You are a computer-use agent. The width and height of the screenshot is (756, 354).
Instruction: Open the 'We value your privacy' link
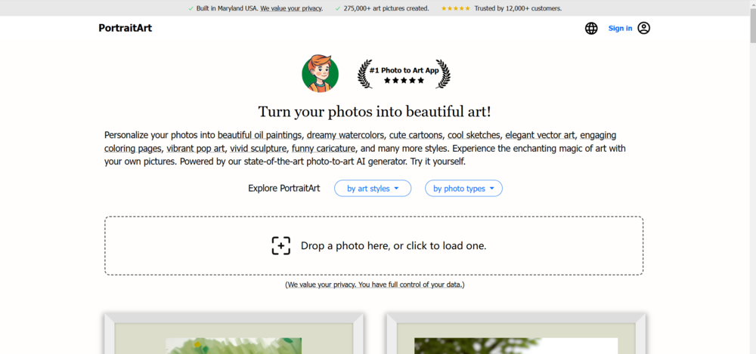pyautogui.click(x=291, y=8)
